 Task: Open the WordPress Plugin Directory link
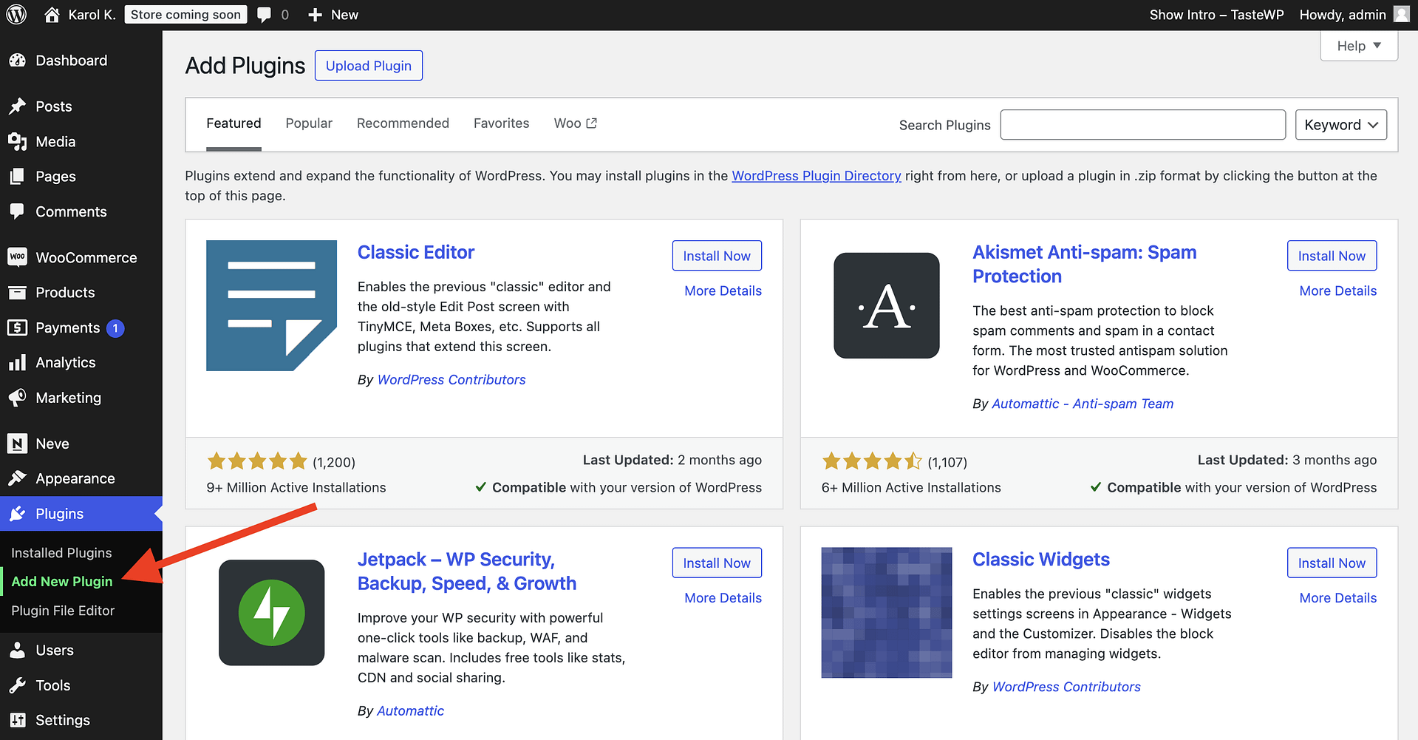tap(817, 176)
